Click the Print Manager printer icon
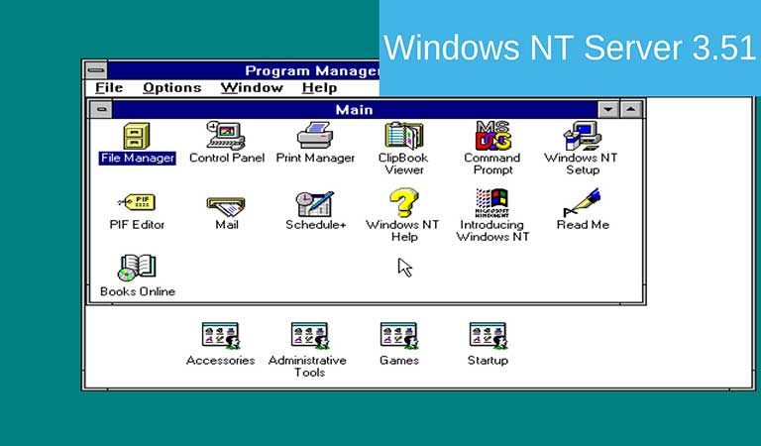The width and height of the screenshot is (761, 446). (315, 136)
